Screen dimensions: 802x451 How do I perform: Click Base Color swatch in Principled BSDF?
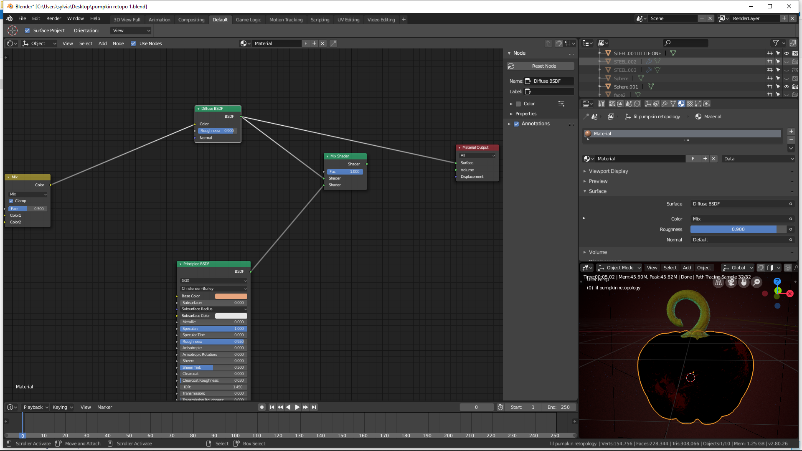(231, 296)
